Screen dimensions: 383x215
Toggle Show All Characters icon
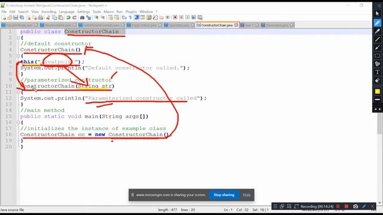tap(130, 17)
